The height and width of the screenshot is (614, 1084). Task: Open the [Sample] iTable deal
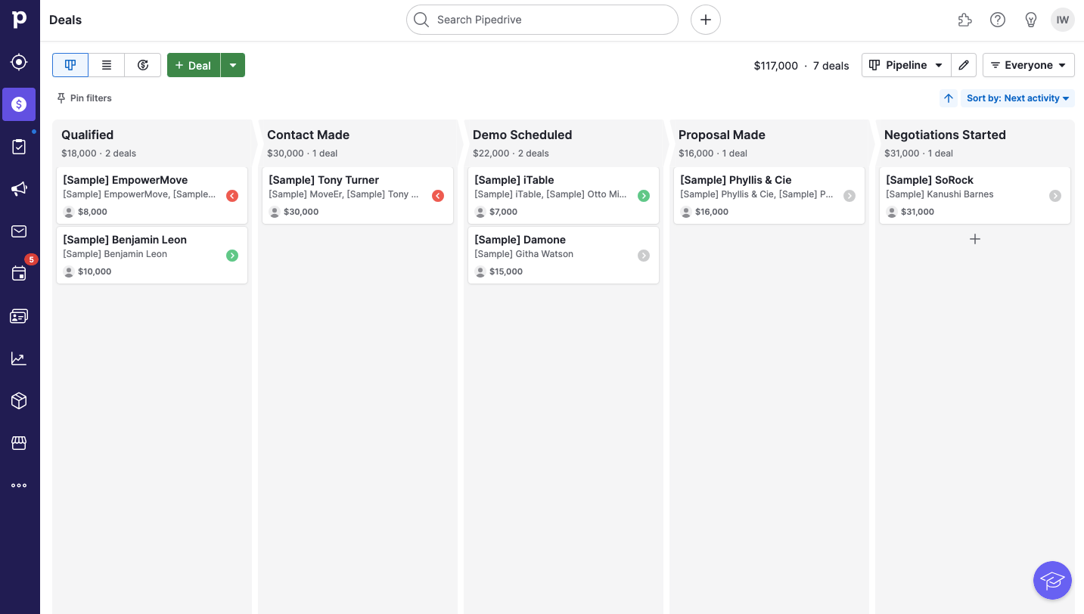click(x=564, y=195)
